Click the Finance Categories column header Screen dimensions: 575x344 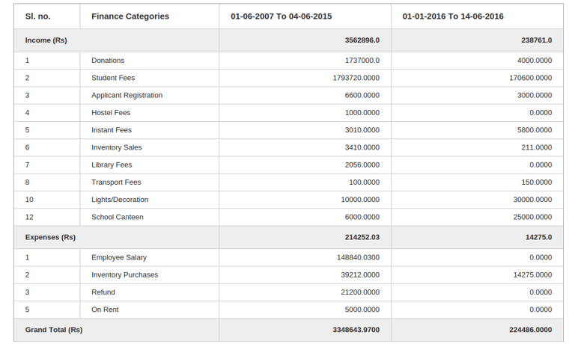[130, 16]
